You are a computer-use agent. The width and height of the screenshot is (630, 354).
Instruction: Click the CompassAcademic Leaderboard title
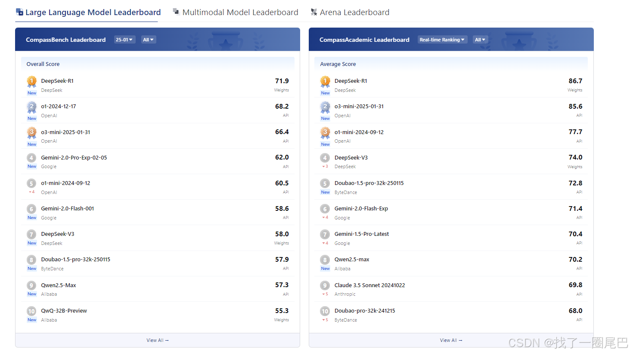(364, 40)
